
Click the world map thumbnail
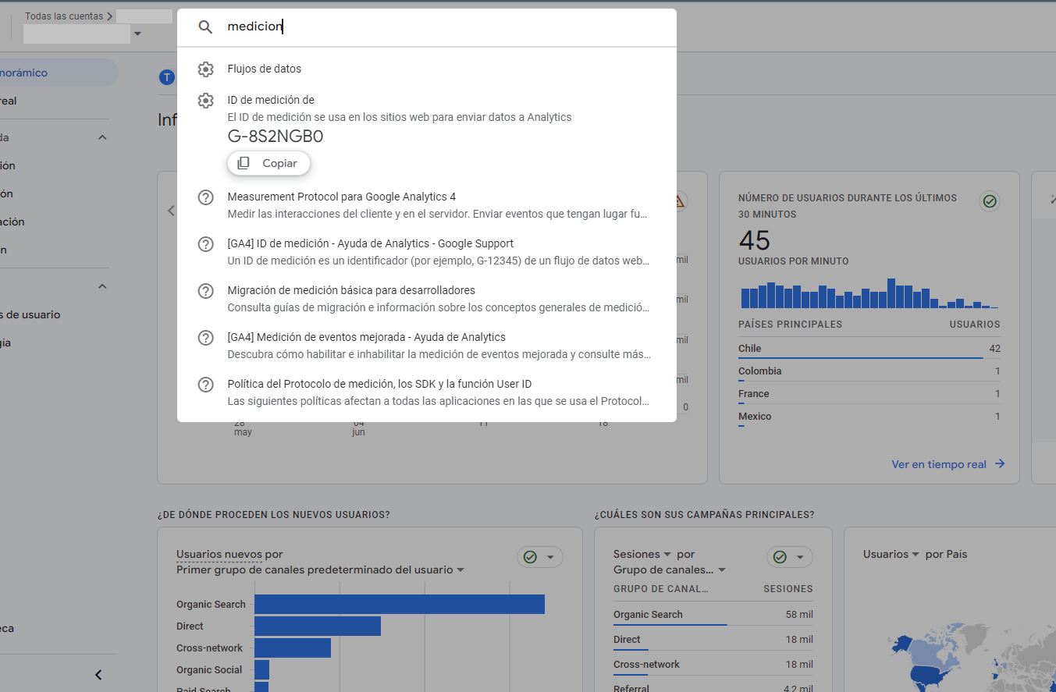[x=972, y=655]
